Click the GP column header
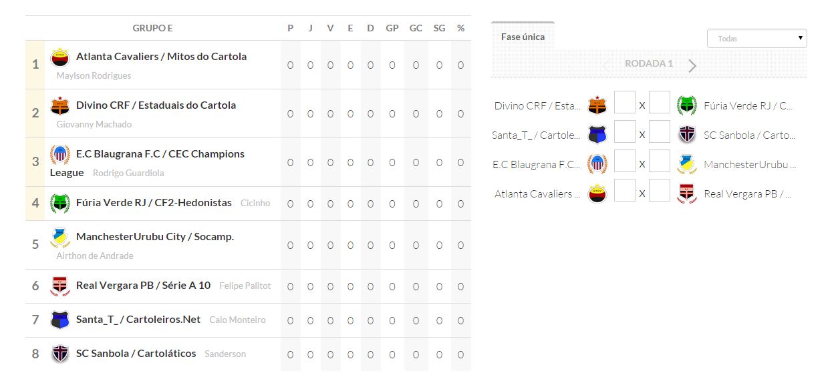 (x=392, y=28)
